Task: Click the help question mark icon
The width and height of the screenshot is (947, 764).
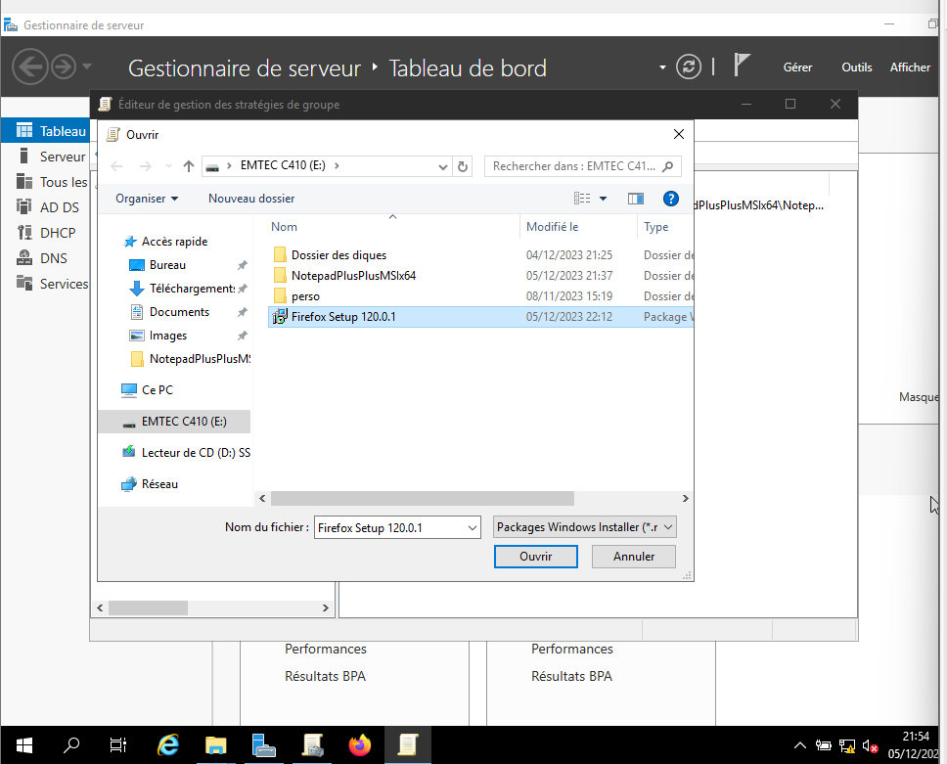Action: (x=671, y=199)
